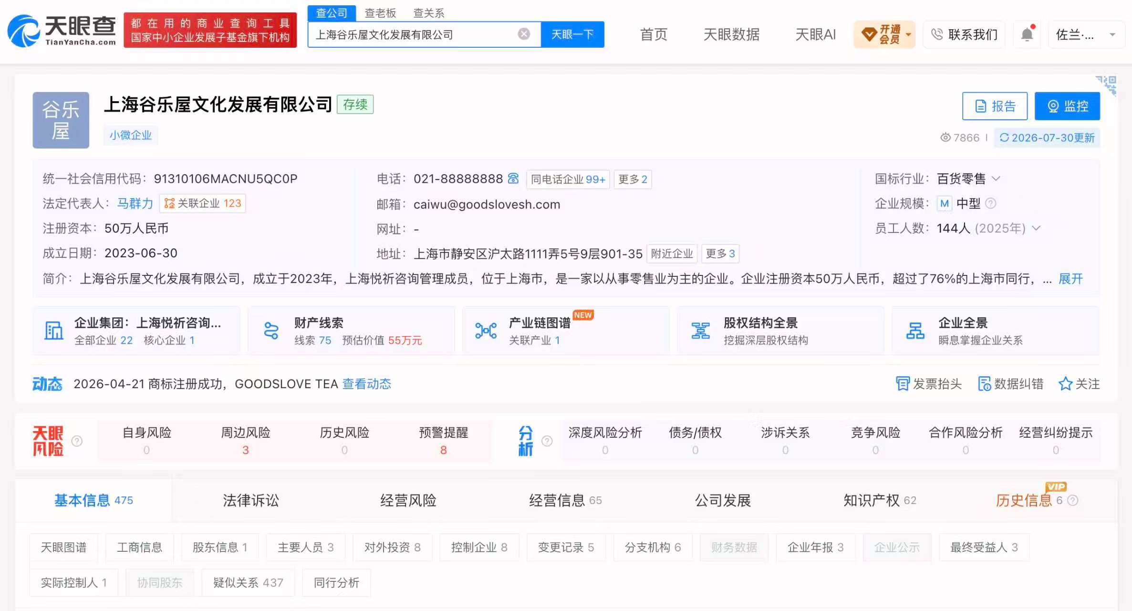The width and height of the screenshot is (1132, 611).
Task: Open notifications bell icon
Action: [x=1027, y=34]
